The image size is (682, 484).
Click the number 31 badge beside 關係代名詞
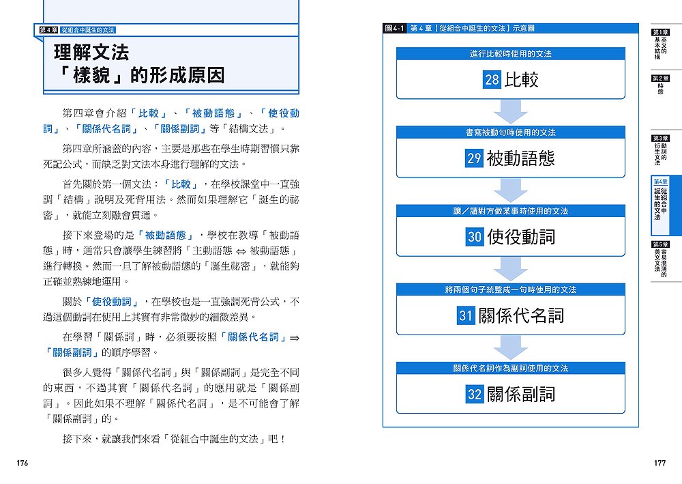[466, 315]
